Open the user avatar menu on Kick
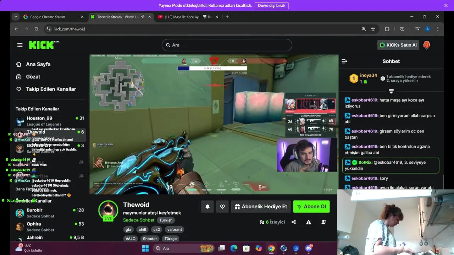Screen dimensions: 454x255 tap(427, 45)
